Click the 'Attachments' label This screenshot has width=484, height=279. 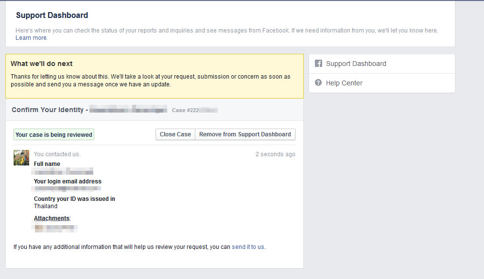[52, 218]
